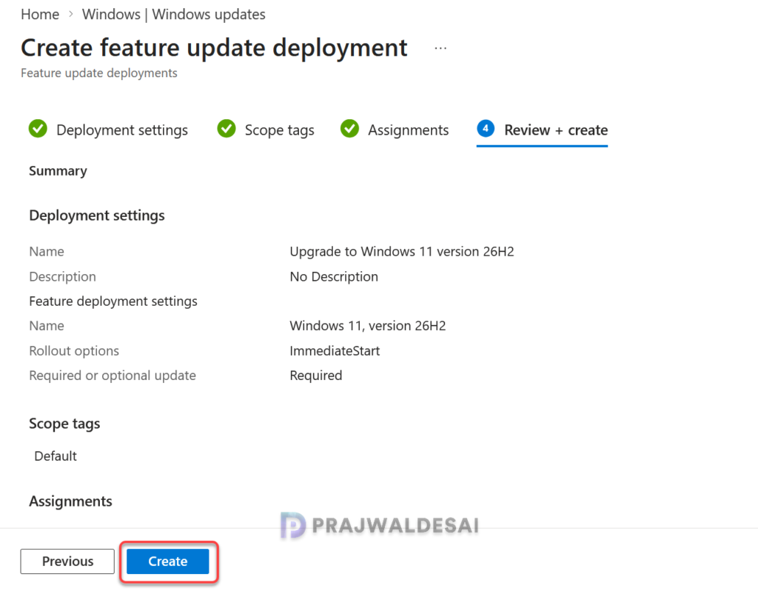
Task: Click the 'Description' label
Action: pyautogui.click(x=62, y=277)
